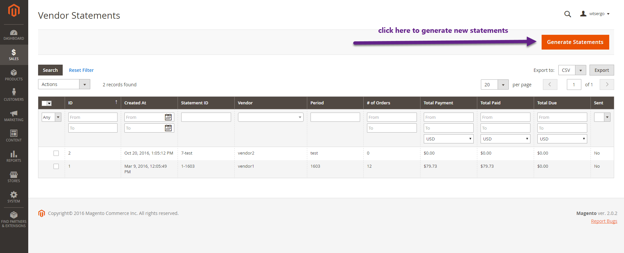This screenshot has height=253, width=624.
Task: Select checkbox for statement 1-1603
Action: (56, 166)
